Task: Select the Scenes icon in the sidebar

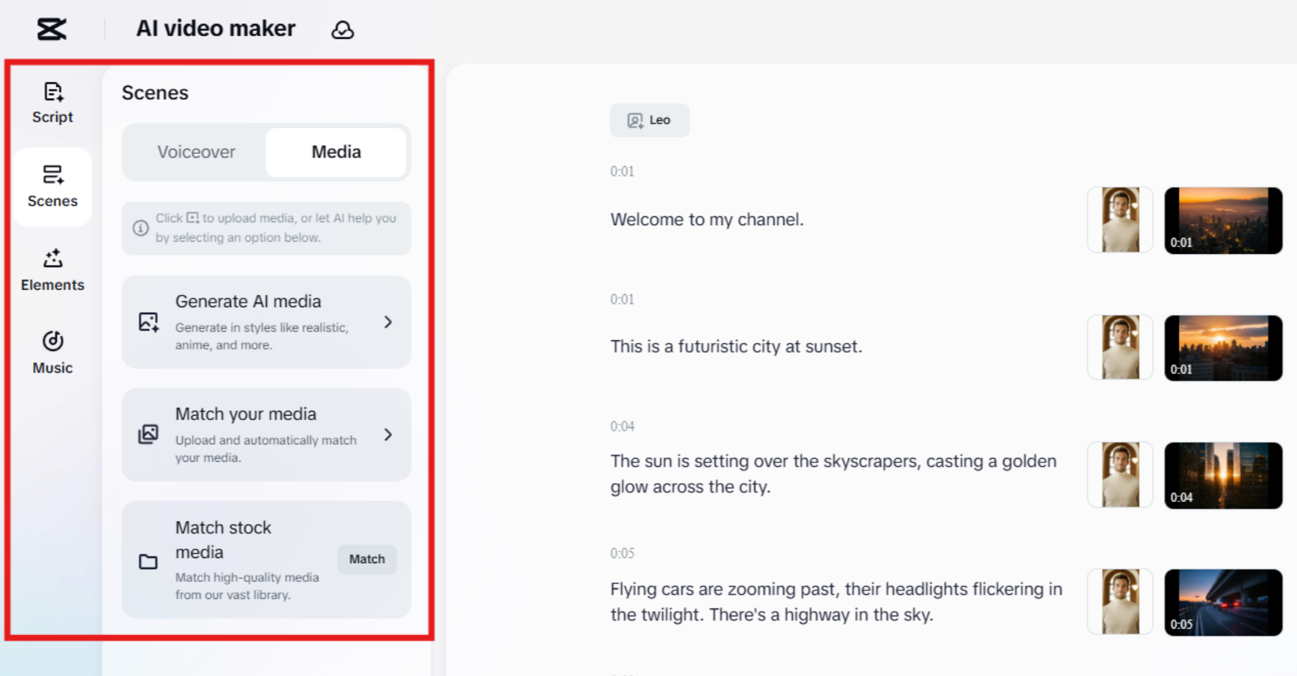Action: click(x=52, y=186)
